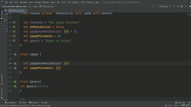
Task: Collapse the class Pessoa code block
Action: click(19, 13)
